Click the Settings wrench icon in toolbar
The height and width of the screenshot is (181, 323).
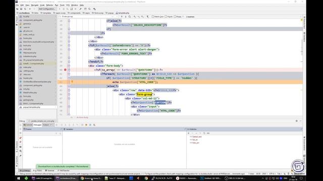click(81, 9)
